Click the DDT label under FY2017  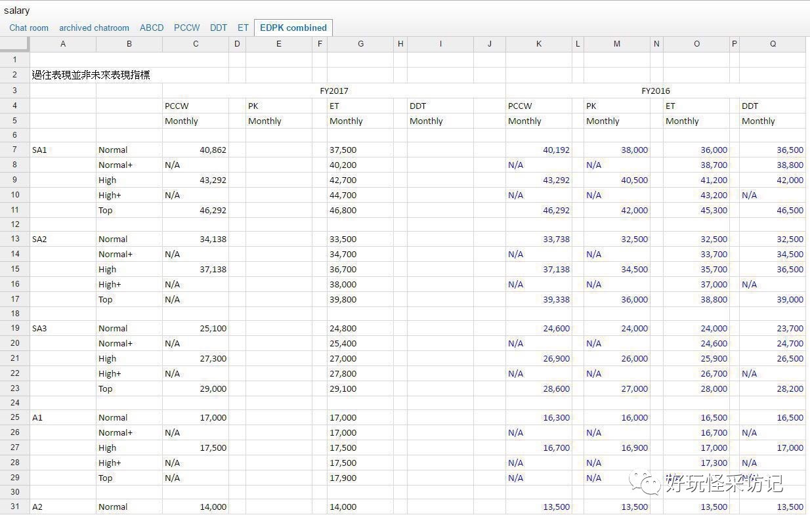pyautogui.click(x=440, y=106)
